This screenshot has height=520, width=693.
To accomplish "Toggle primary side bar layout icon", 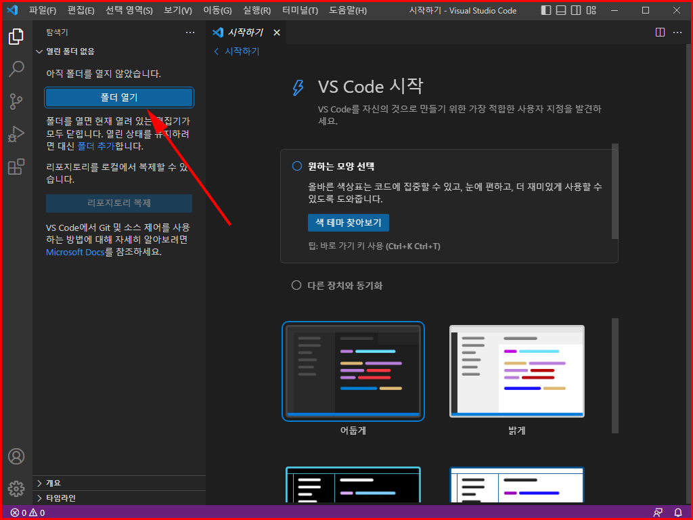I will pos(546,10).
